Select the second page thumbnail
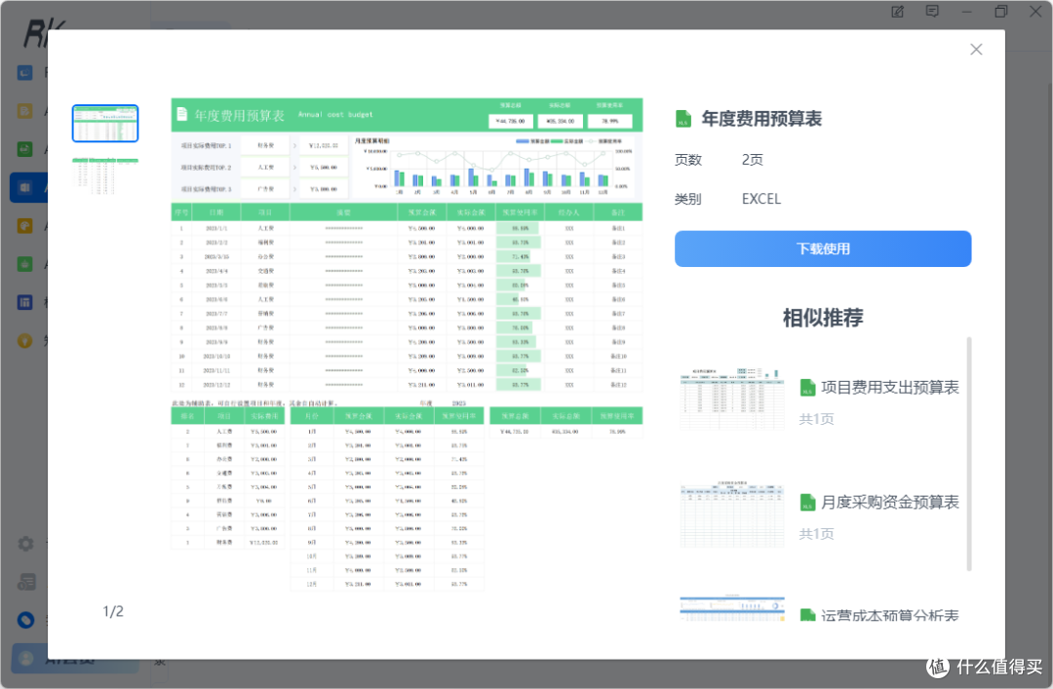The width and height of the screenshot is (1053, 689). (x=105, y=176)
